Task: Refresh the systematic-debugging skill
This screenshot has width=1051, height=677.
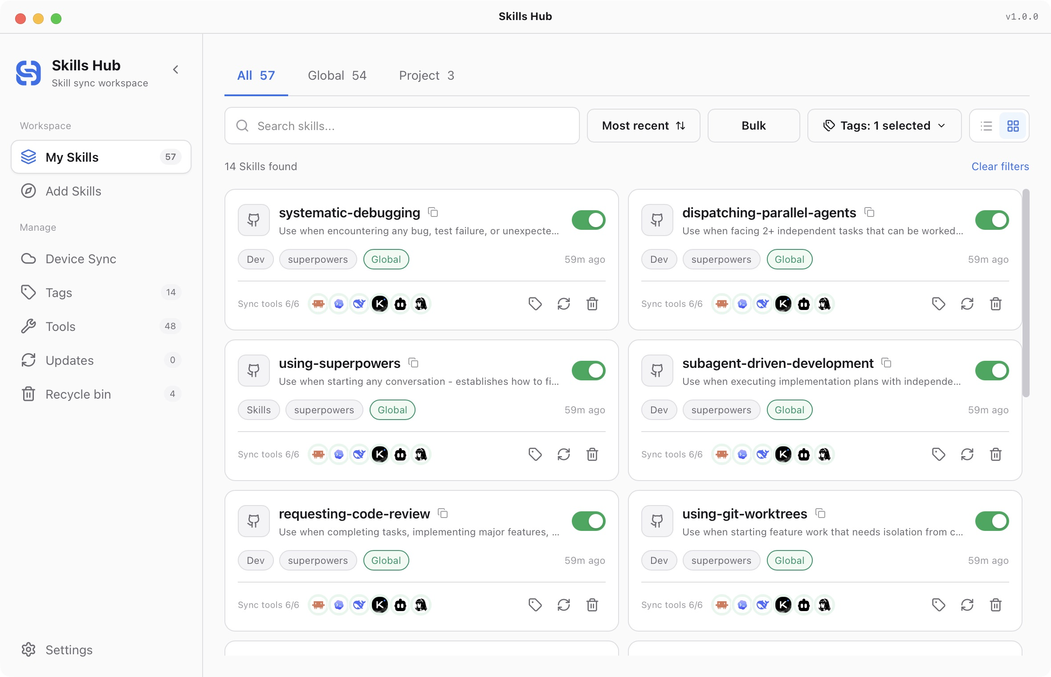Action: pyautogui.click(x=564, y=304)
